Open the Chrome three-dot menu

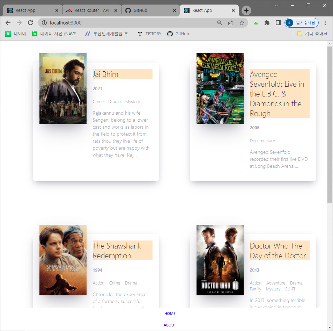[325, 23]
